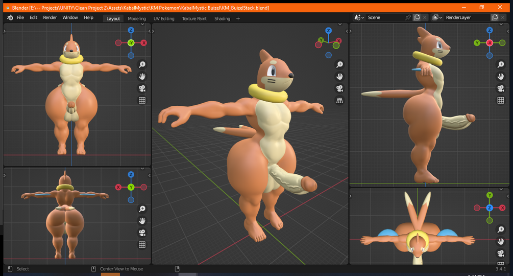Click zoom icon in the center perspective viewport

pos(339,64)
